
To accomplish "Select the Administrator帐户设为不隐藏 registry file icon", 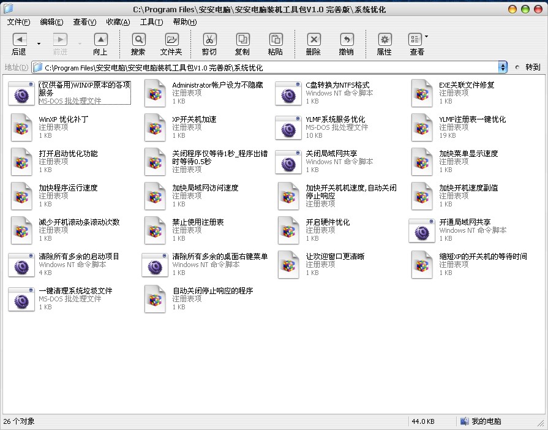I will click(x=155, y=93).
